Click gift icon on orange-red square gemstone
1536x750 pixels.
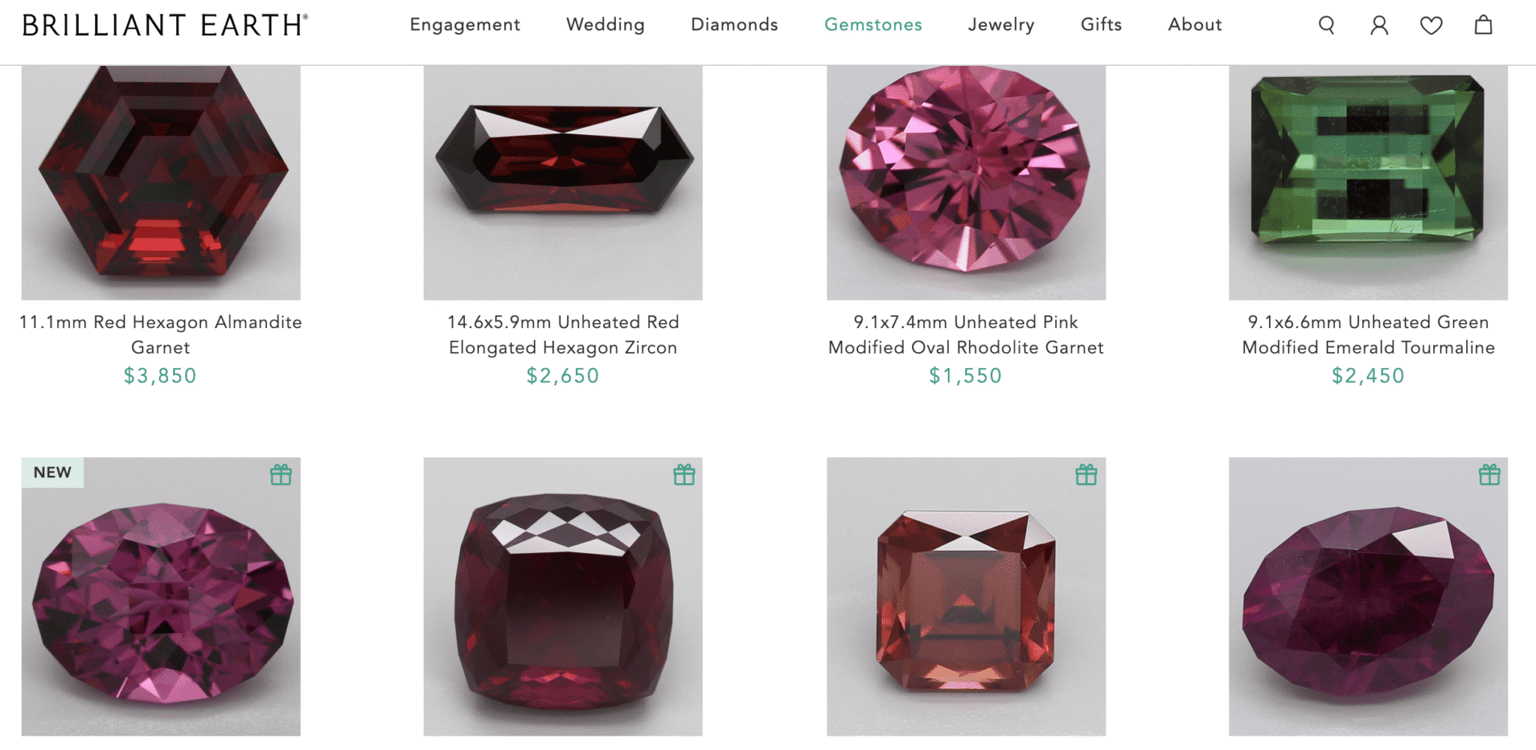(x=1086, y=474)
